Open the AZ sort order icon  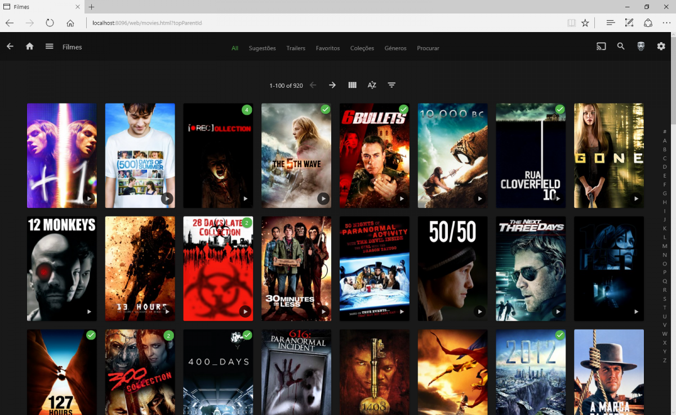click(x=372, y=85)
